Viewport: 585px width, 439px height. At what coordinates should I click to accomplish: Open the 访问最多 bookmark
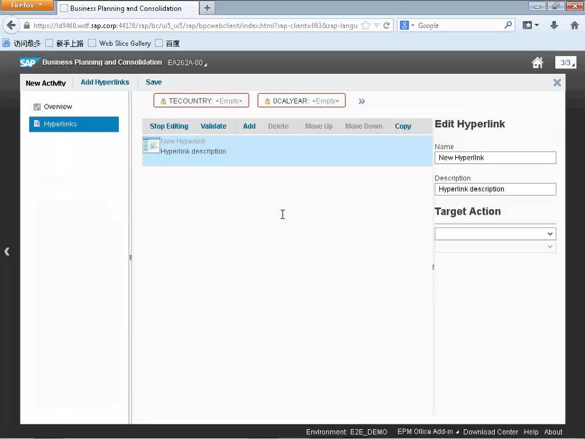22,43
